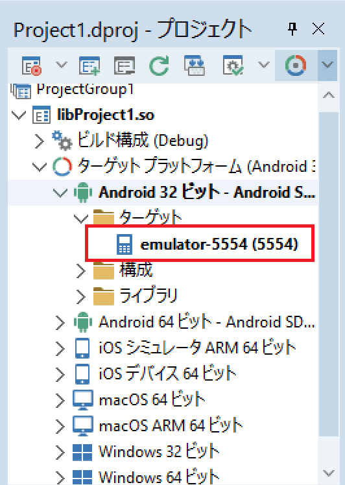Select iOS シミュレータ ARM 64 ビット
The height and width of the screenshot is (485, 345).
click(x=197, y=348)
